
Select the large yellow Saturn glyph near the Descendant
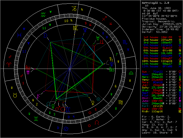click(111, 59)
